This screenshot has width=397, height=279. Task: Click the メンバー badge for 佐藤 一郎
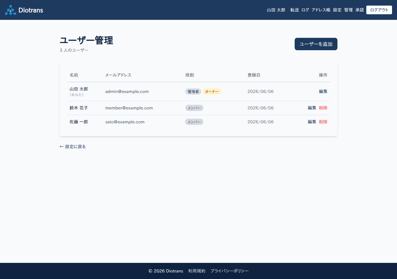tap(194, 122)
